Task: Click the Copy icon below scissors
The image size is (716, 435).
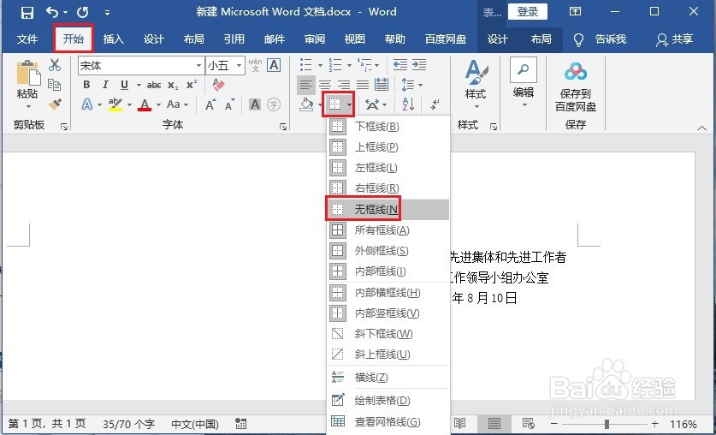Action: (55, 85)
